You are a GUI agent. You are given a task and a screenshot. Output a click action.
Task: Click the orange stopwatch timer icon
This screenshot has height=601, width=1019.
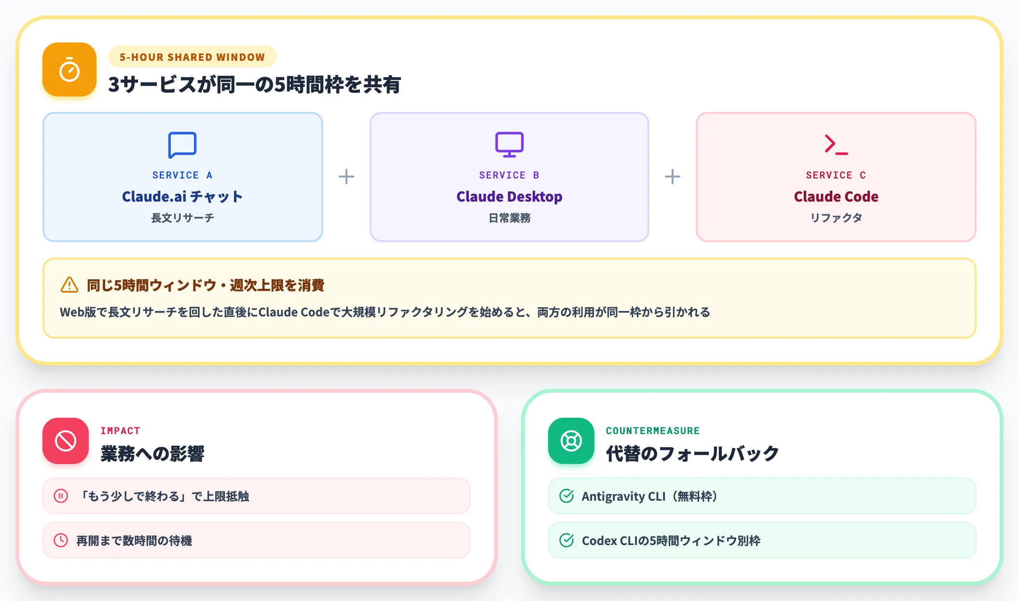tap(69, 69)
